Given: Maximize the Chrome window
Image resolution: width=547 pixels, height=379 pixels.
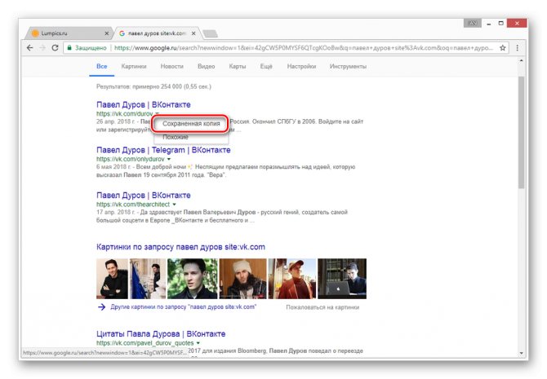Looking at the screenshot, I should click(x=500, y=24).
